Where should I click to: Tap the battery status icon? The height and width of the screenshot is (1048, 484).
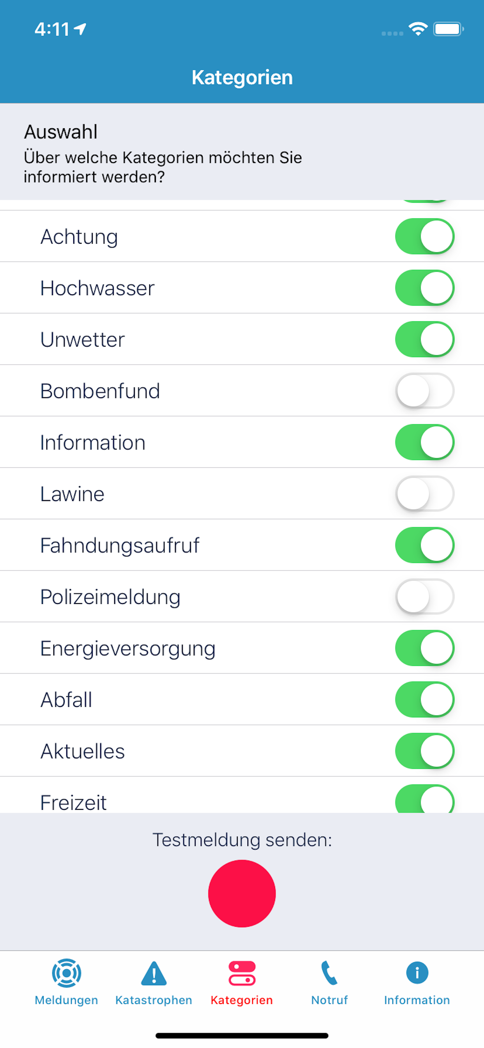point(448,29)
